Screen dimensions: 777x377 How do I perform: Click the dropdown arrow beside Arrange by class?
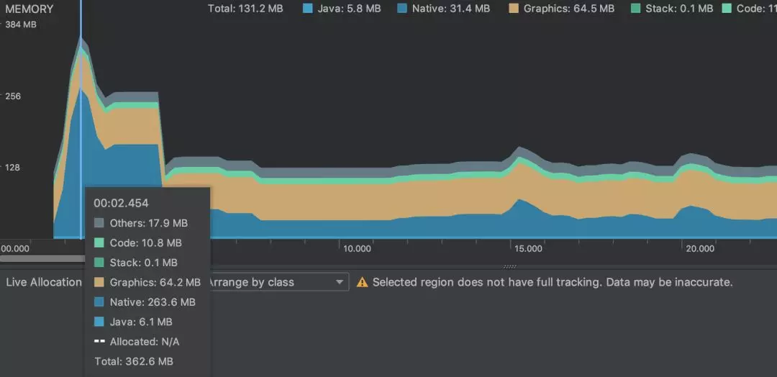(340, 282)
